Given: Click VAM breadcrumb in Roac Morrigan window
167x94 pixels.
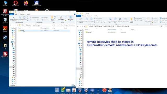Looking at the screenshot, I should pyautogui.click(x=23, y=25).
